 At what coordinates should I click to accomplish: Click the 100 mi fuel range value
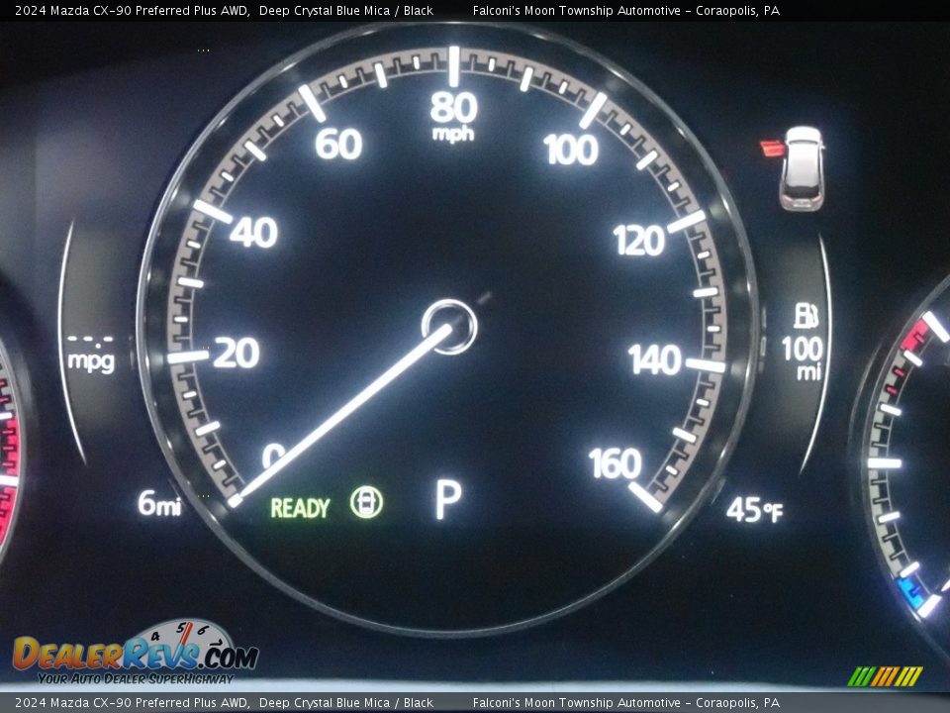click(x=802, y=357)
